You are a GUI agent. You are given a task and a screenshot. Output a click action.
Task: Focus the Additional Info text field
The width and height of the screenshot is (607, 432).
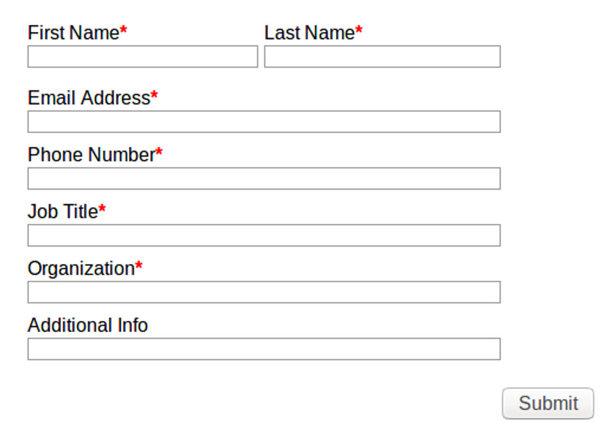(x=264, y=349)
